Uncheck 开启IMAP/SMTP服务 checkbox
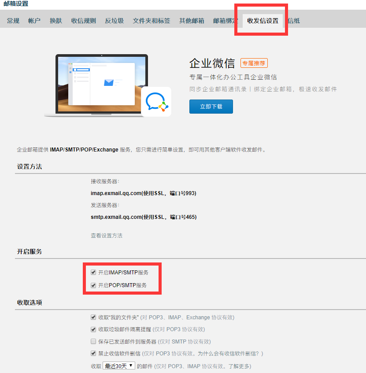The image size is (366, 373). (93, 272)
